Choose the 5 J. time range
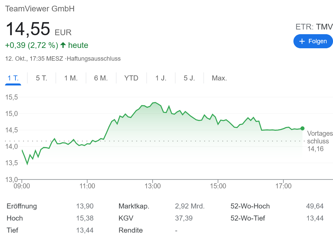 (x=189, y=78)
